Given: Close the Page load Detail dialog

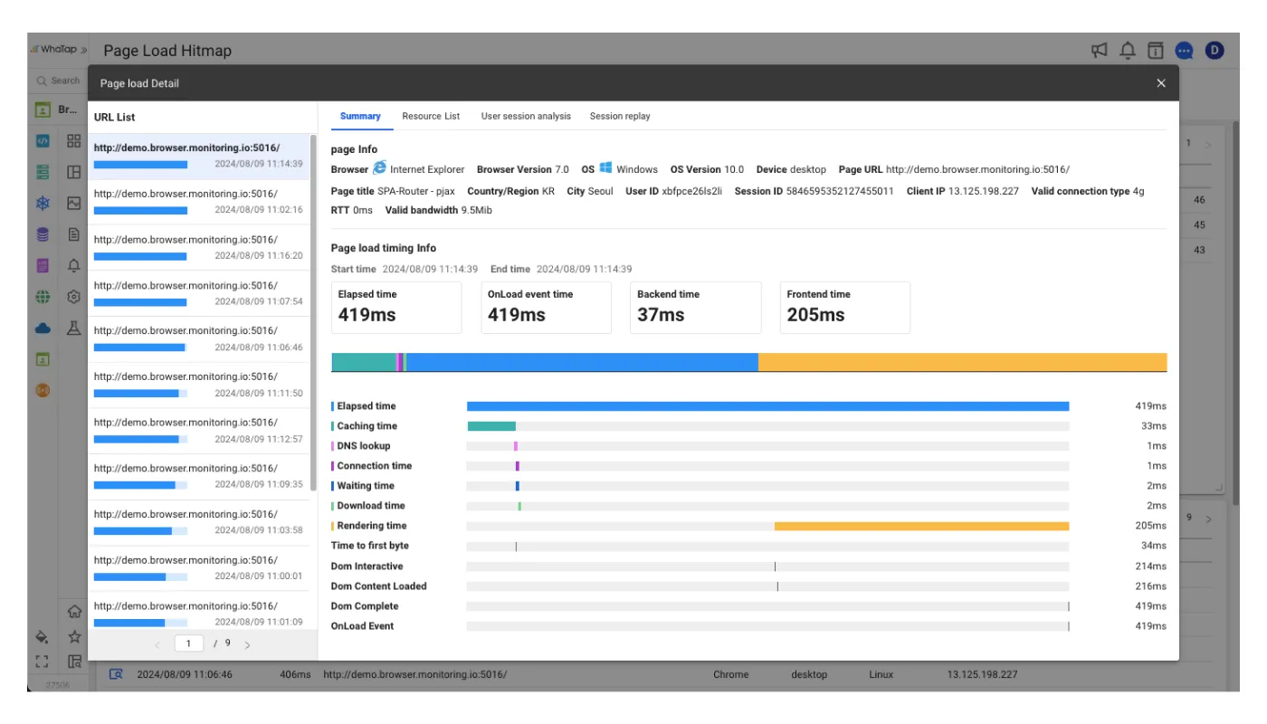Looking at the screenshot, I should (1161, 83).
